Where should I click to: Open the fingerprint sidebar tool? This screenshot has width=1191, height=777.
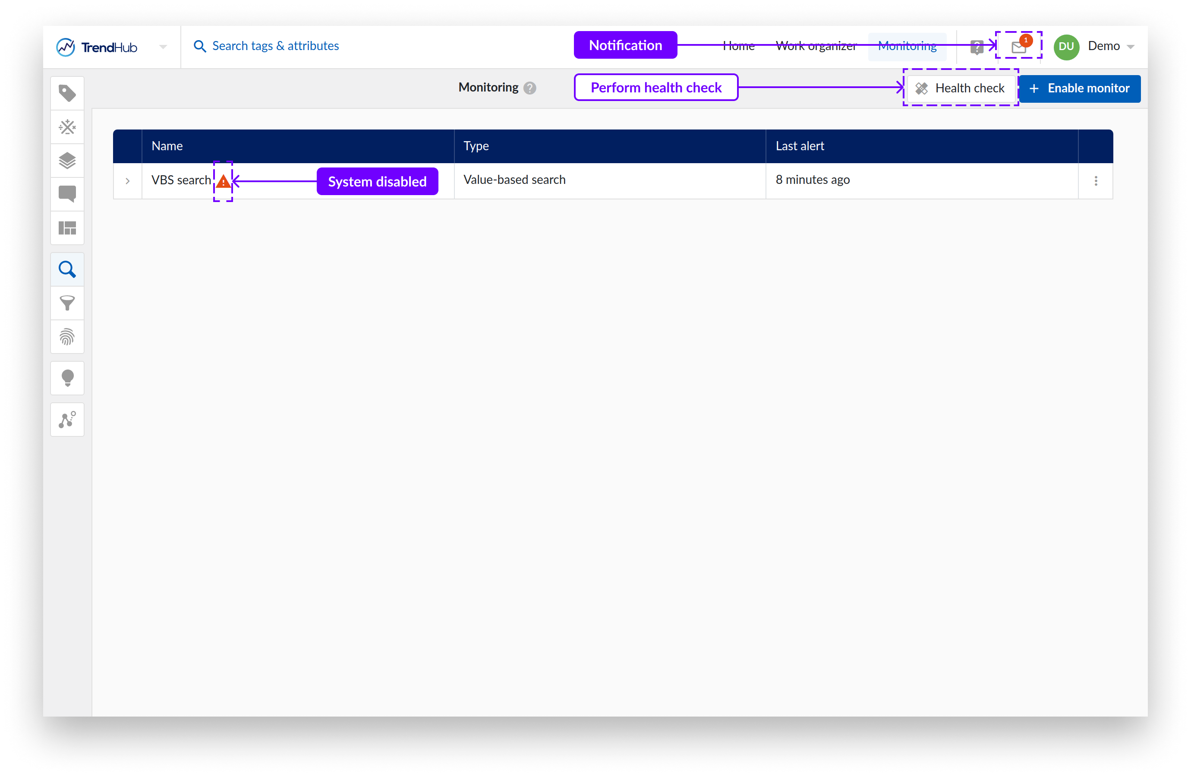(x=67, y=337)
